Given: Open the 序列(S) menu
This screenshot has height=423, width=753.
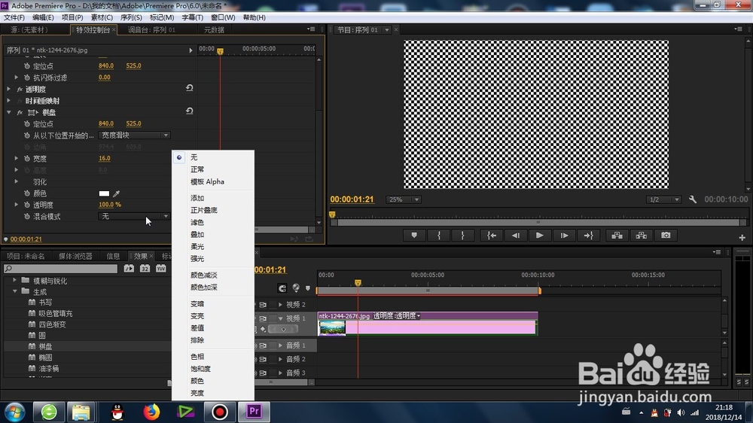Looking at the screenshot, I should (130, 17).
